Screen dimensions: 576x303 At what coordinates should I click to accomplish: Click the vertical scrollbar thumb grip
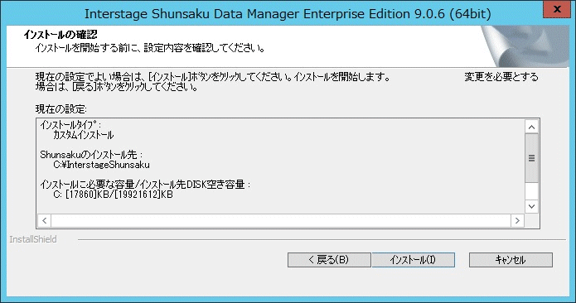tap(531, 158)
